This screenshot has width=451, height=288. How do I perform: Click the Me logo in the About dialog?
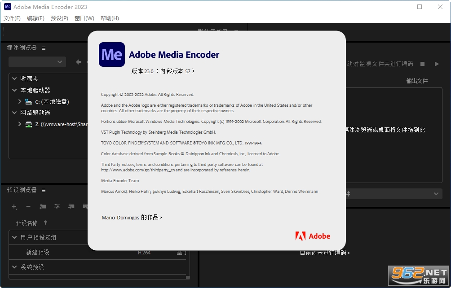(111, 55)
